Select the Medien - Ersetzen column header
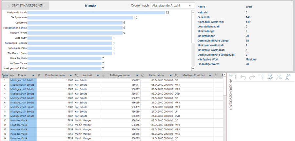Viewport: 295px width, 141px height. 193,75
